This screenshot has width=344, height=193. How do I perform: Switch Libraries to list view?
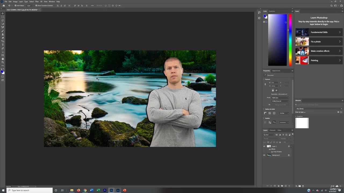[x=341, y=112]
